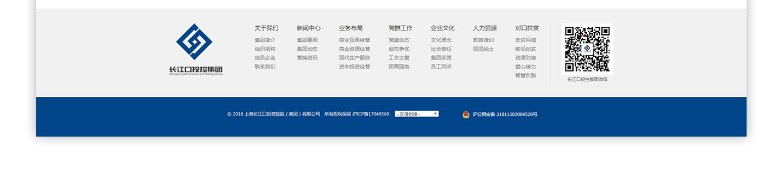Click the 沪ICP备17046569 record link
Viewport: 782px width, 186px height.
click(371, 114)
